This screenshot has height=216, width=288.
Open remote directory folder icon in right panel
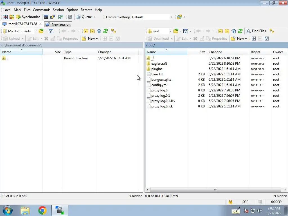click(x=176, y=31)
